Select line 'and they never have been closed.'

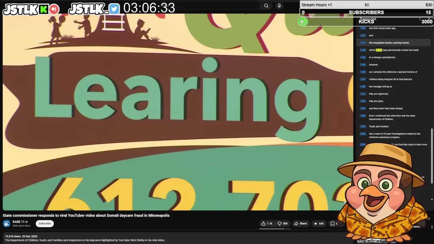[386, 108]
